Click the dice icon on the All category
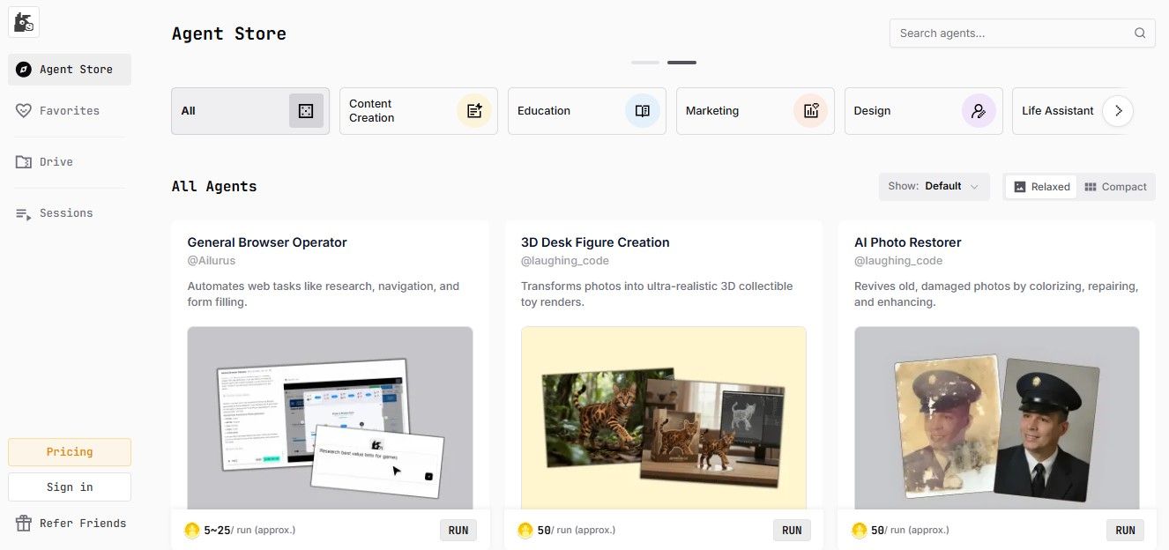 coord(306,111)
